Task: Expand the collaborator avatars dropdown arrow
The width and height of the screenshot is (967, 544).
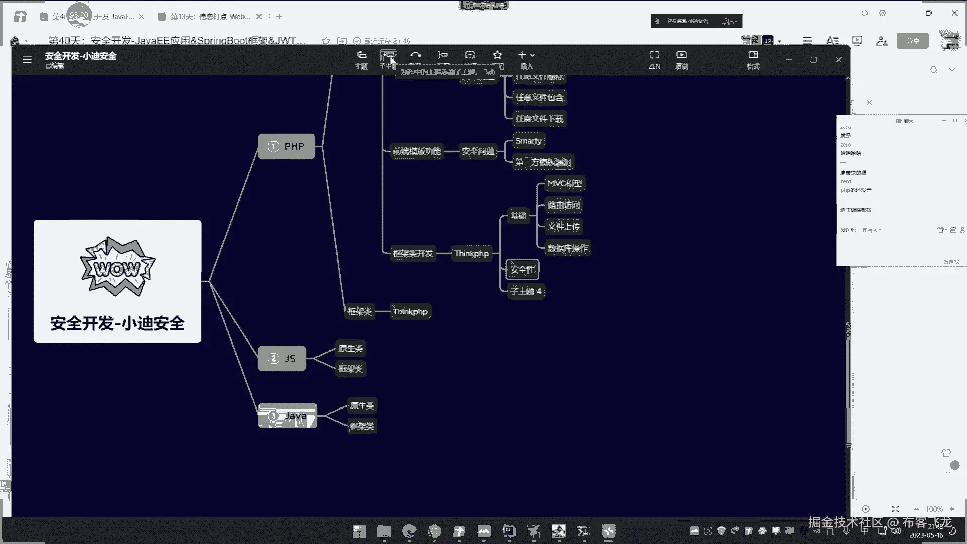Action: click(780, 41)
